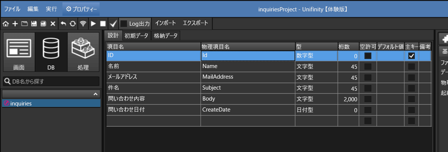
Task: Click the refresh icon in the toolbar
Action: coord(73,24)
